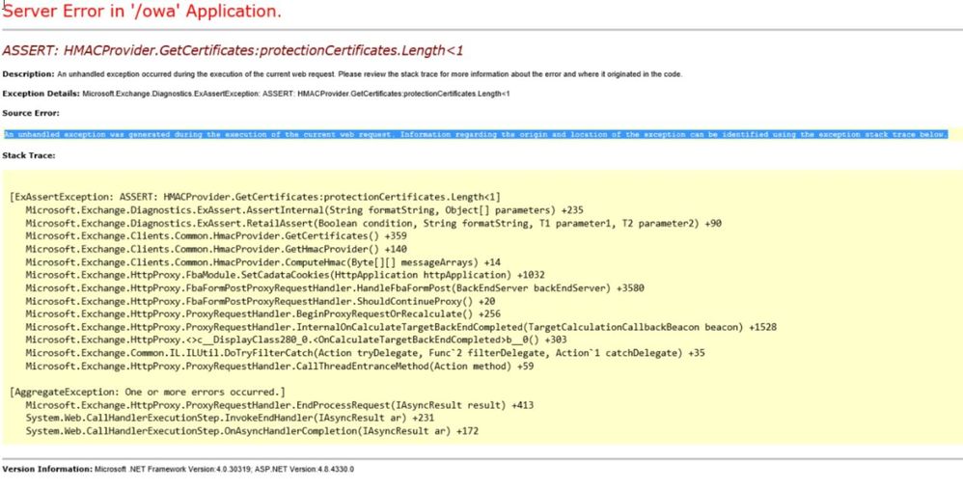
Task: Click the HandleFbaFormPost +3580 stack line
Action: [335, 287]
